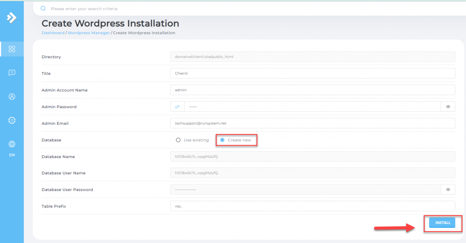Select the Create new database option

(x=222, y=140)
